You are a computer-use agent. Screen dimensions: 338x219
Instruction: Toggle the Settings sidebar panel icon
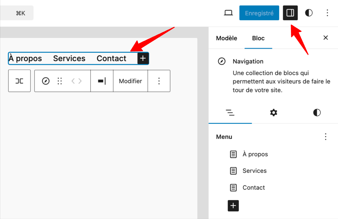(290, 13)
